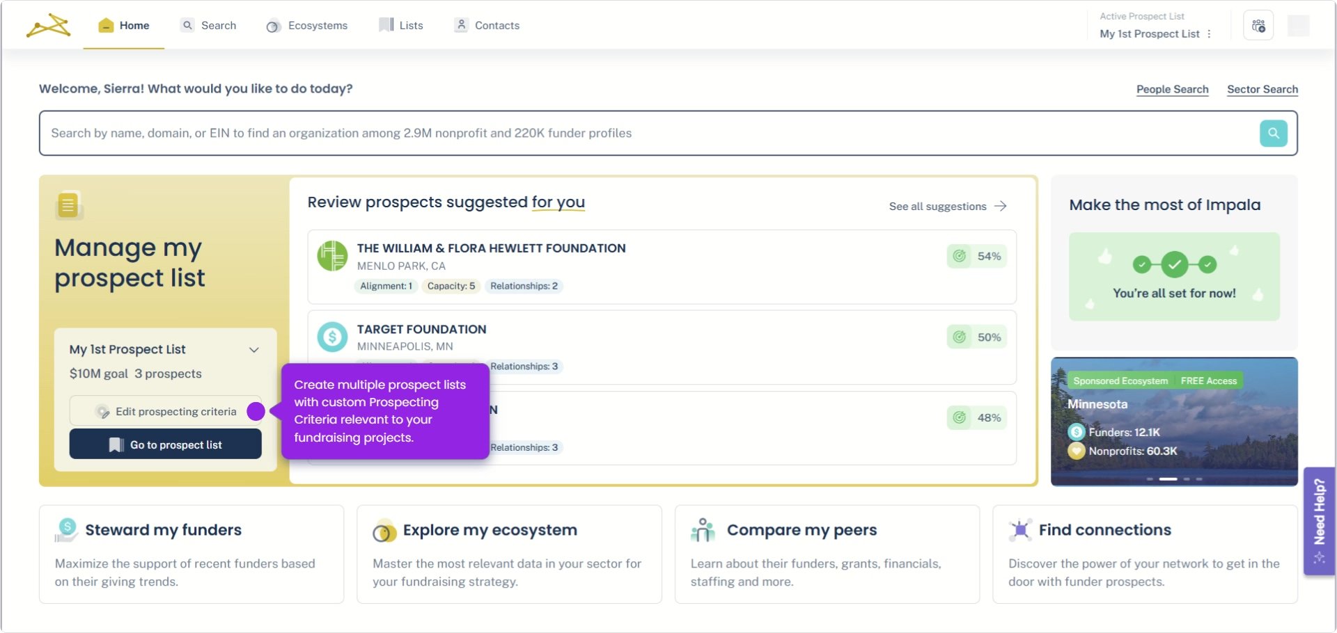This screenshot has height=633, width=1337.
Task: Click the Compare my peers people icon
Action: 703,530
